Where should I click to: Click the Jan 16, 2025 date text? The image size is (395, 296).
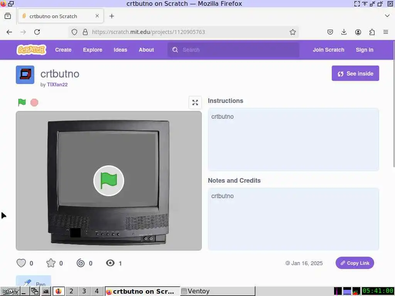(307, 263)
